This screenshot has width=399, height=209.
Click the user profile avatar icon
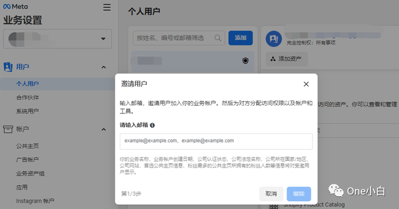[274, 39]
